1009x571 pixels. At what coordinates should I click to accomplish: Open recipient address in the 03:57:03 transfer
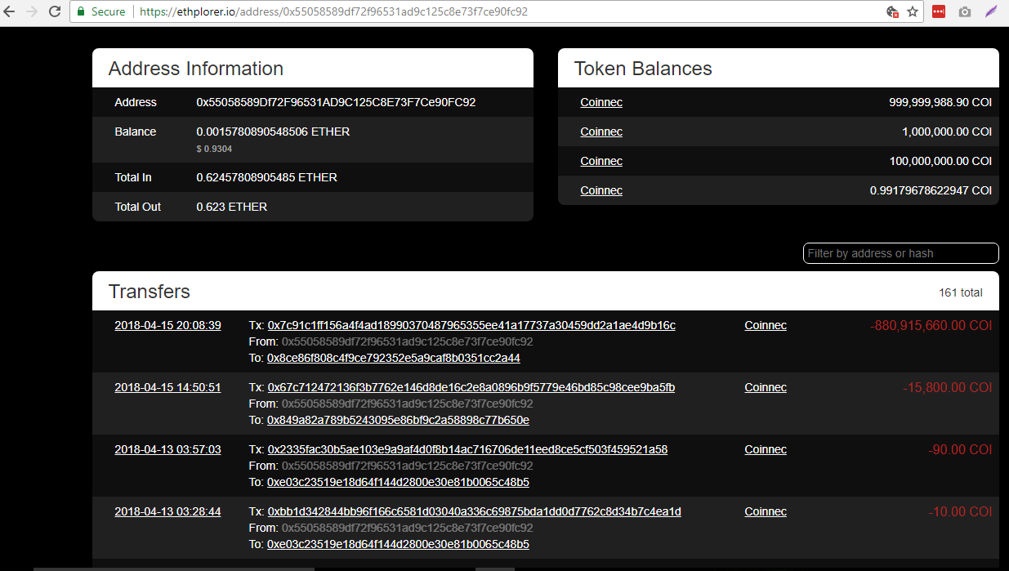pos(398,482)
